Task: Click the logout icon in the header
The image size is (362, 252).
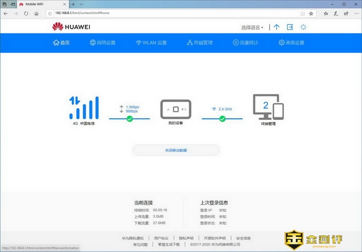Action: click(290, 27)
